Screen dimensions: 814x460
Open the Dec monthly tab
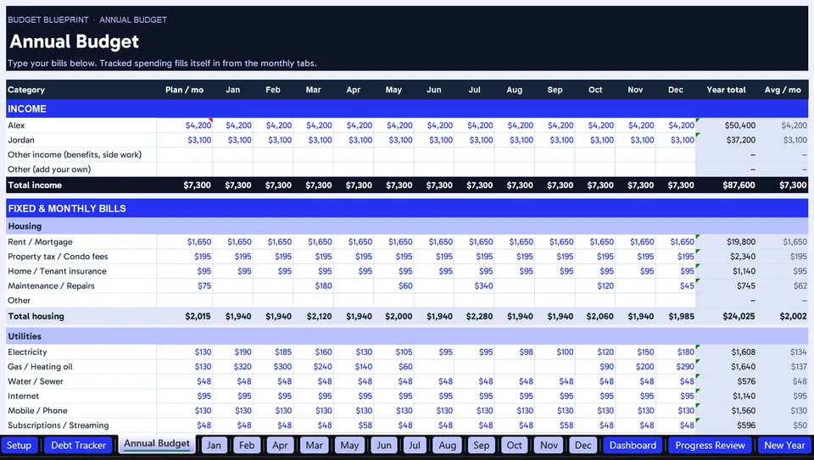click(x=583, y=446)
